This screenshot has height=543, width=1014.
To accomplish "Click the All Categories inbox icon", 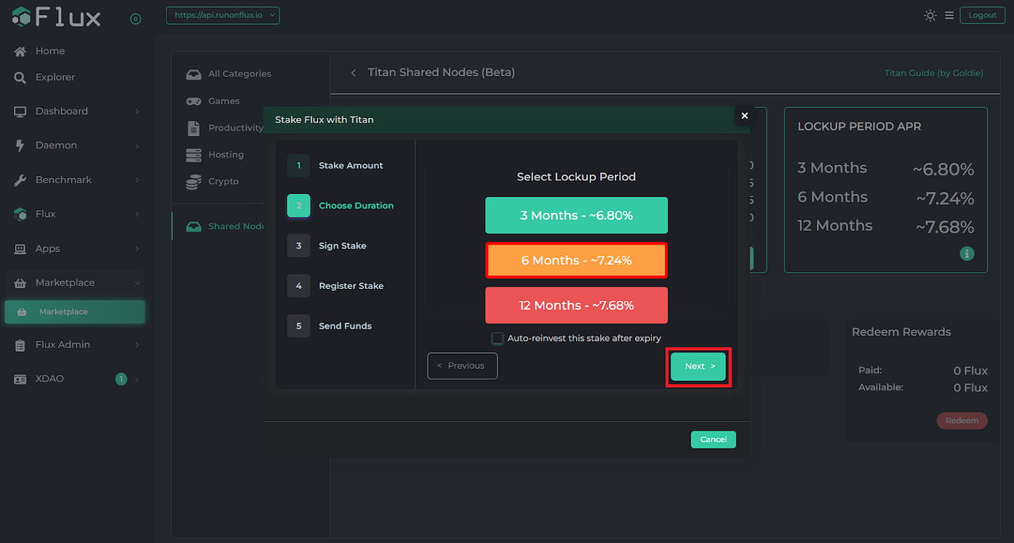I will pyautogui.click(x=193, y=74).
